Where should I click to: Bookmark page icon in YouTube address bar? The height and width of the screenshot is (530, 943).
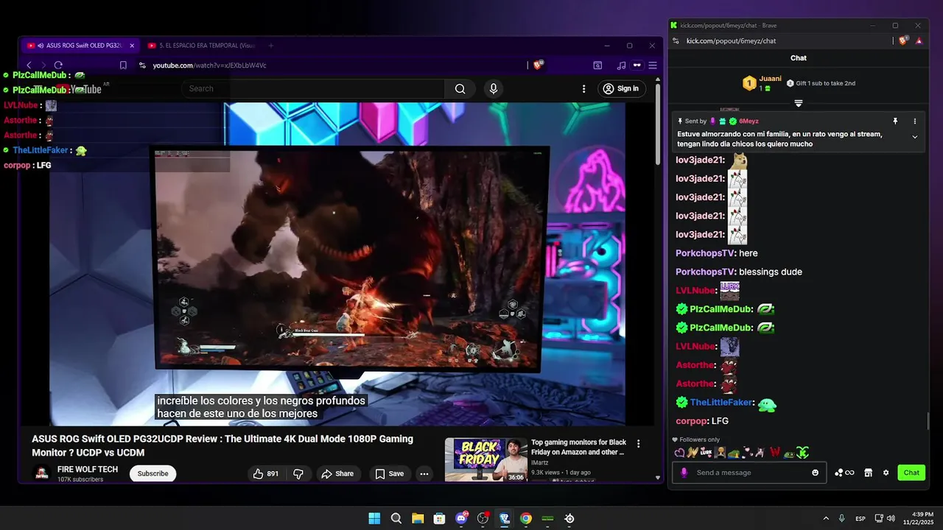(123, 65)
